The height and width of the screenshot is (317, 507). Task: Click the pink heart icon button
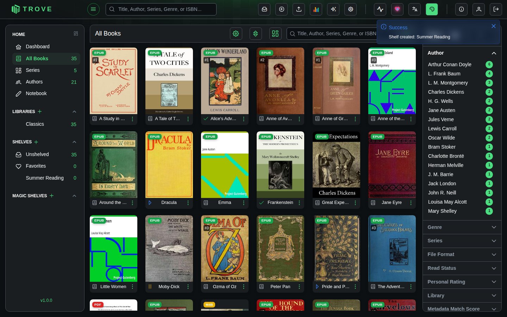click(x=398, y=9)
